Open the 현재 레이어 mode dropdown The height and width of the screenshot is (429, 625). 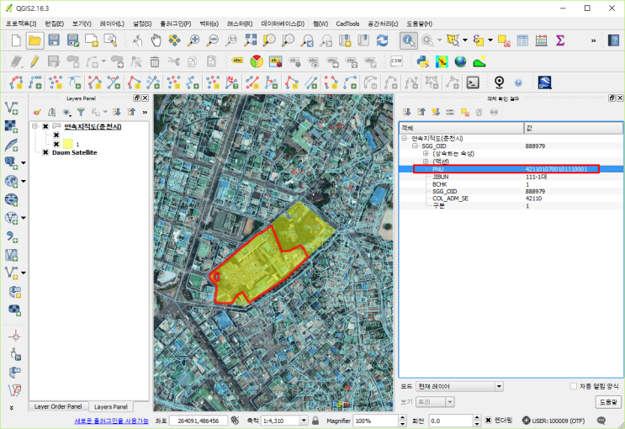point(461,387)
